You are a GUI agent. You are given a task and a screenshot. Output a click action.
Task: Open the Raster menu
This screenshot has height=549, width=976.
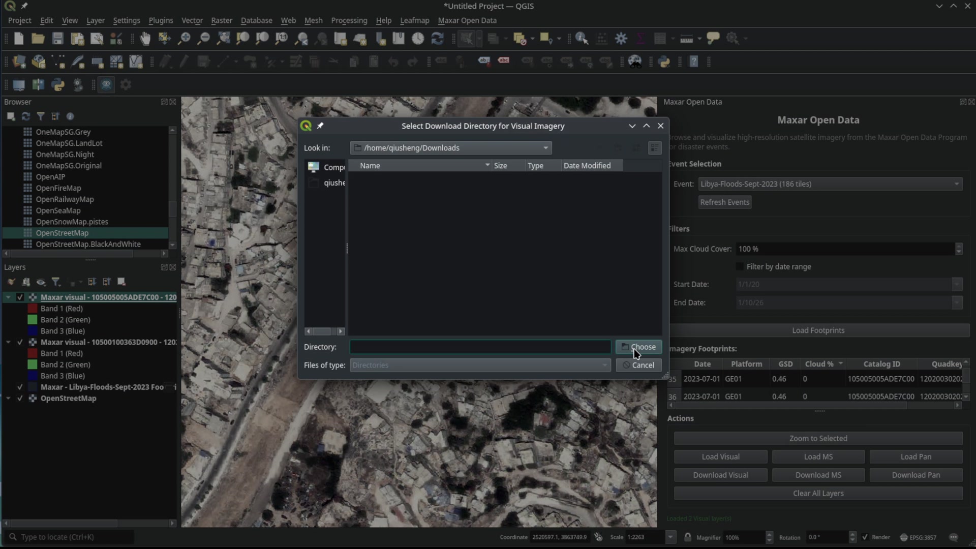tap(222, 20)
